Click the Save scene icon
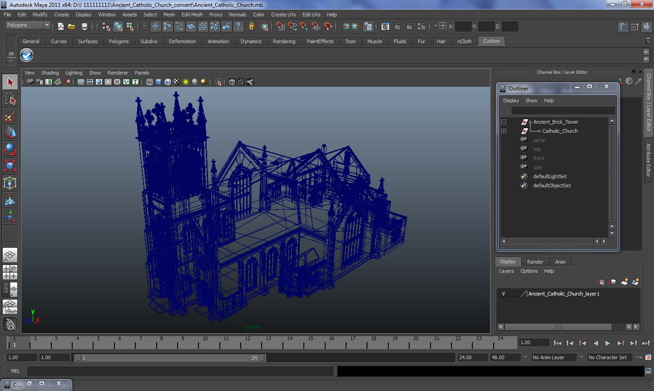 tap(84, 27)
